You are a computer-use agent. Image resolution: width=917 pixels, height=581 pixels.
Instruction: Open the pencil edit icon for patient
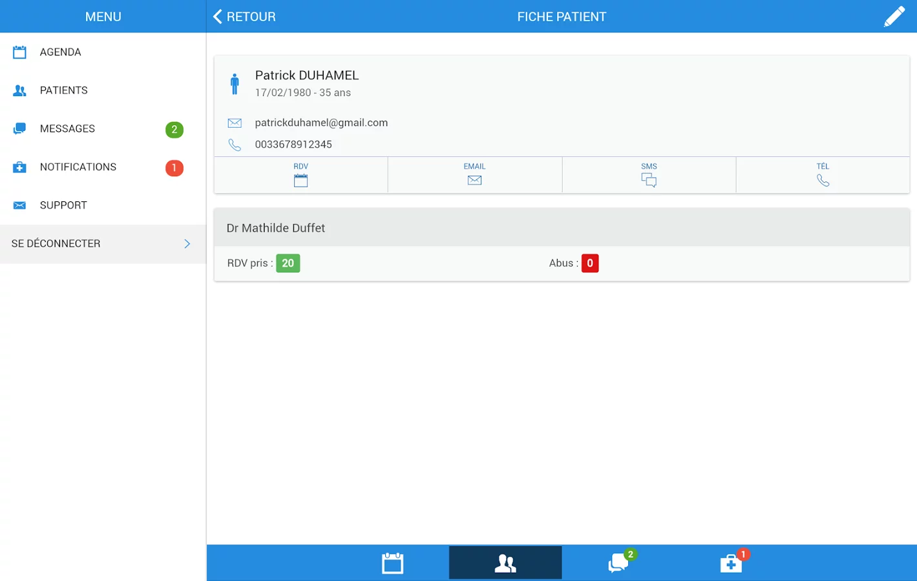(894, 16)
